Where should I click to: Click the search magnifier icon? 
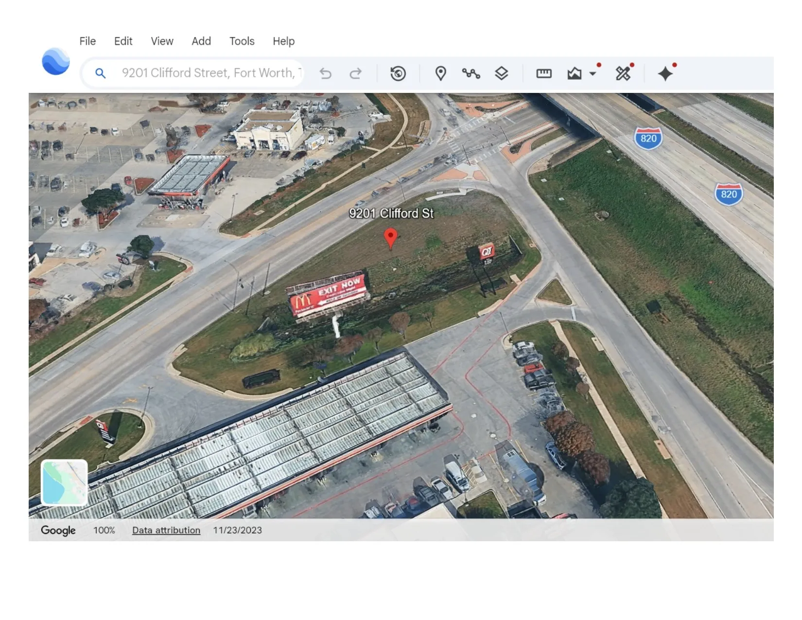[x=101, y=73]
